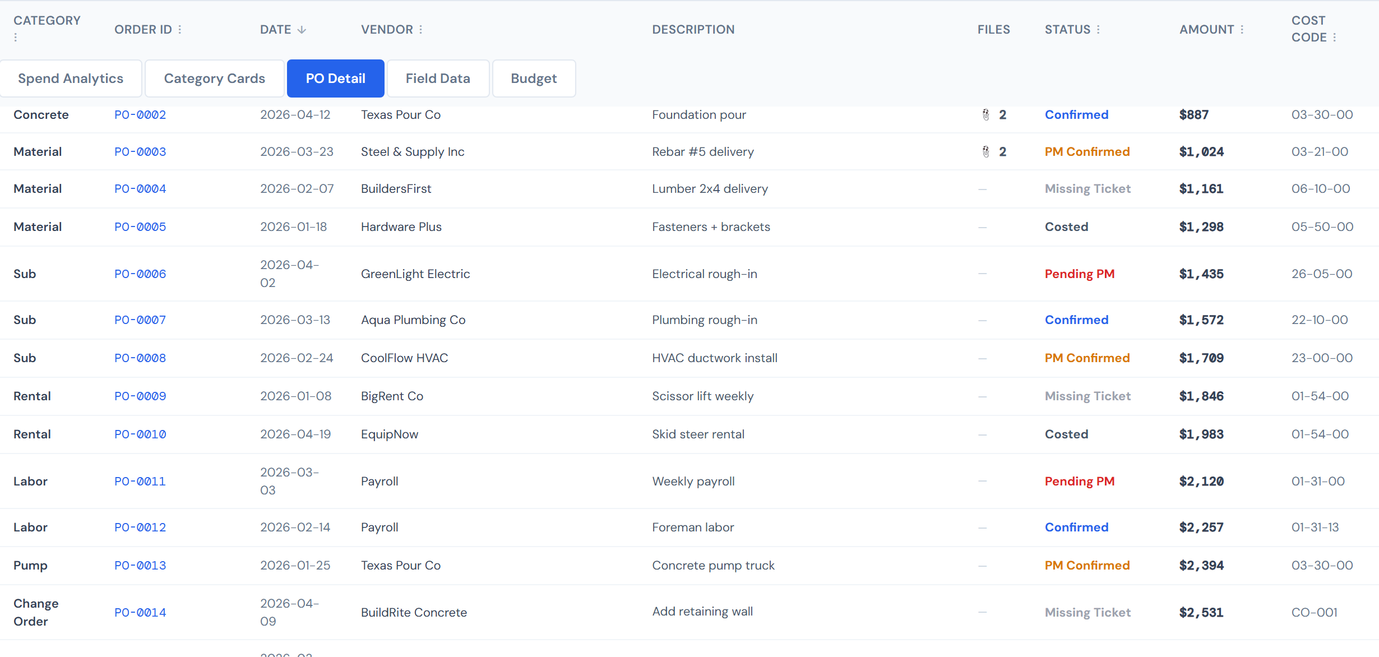1379x657 pixels.
Task: Click the Pending PM status on PO-0006
Action: click(x=1079, y=274)
